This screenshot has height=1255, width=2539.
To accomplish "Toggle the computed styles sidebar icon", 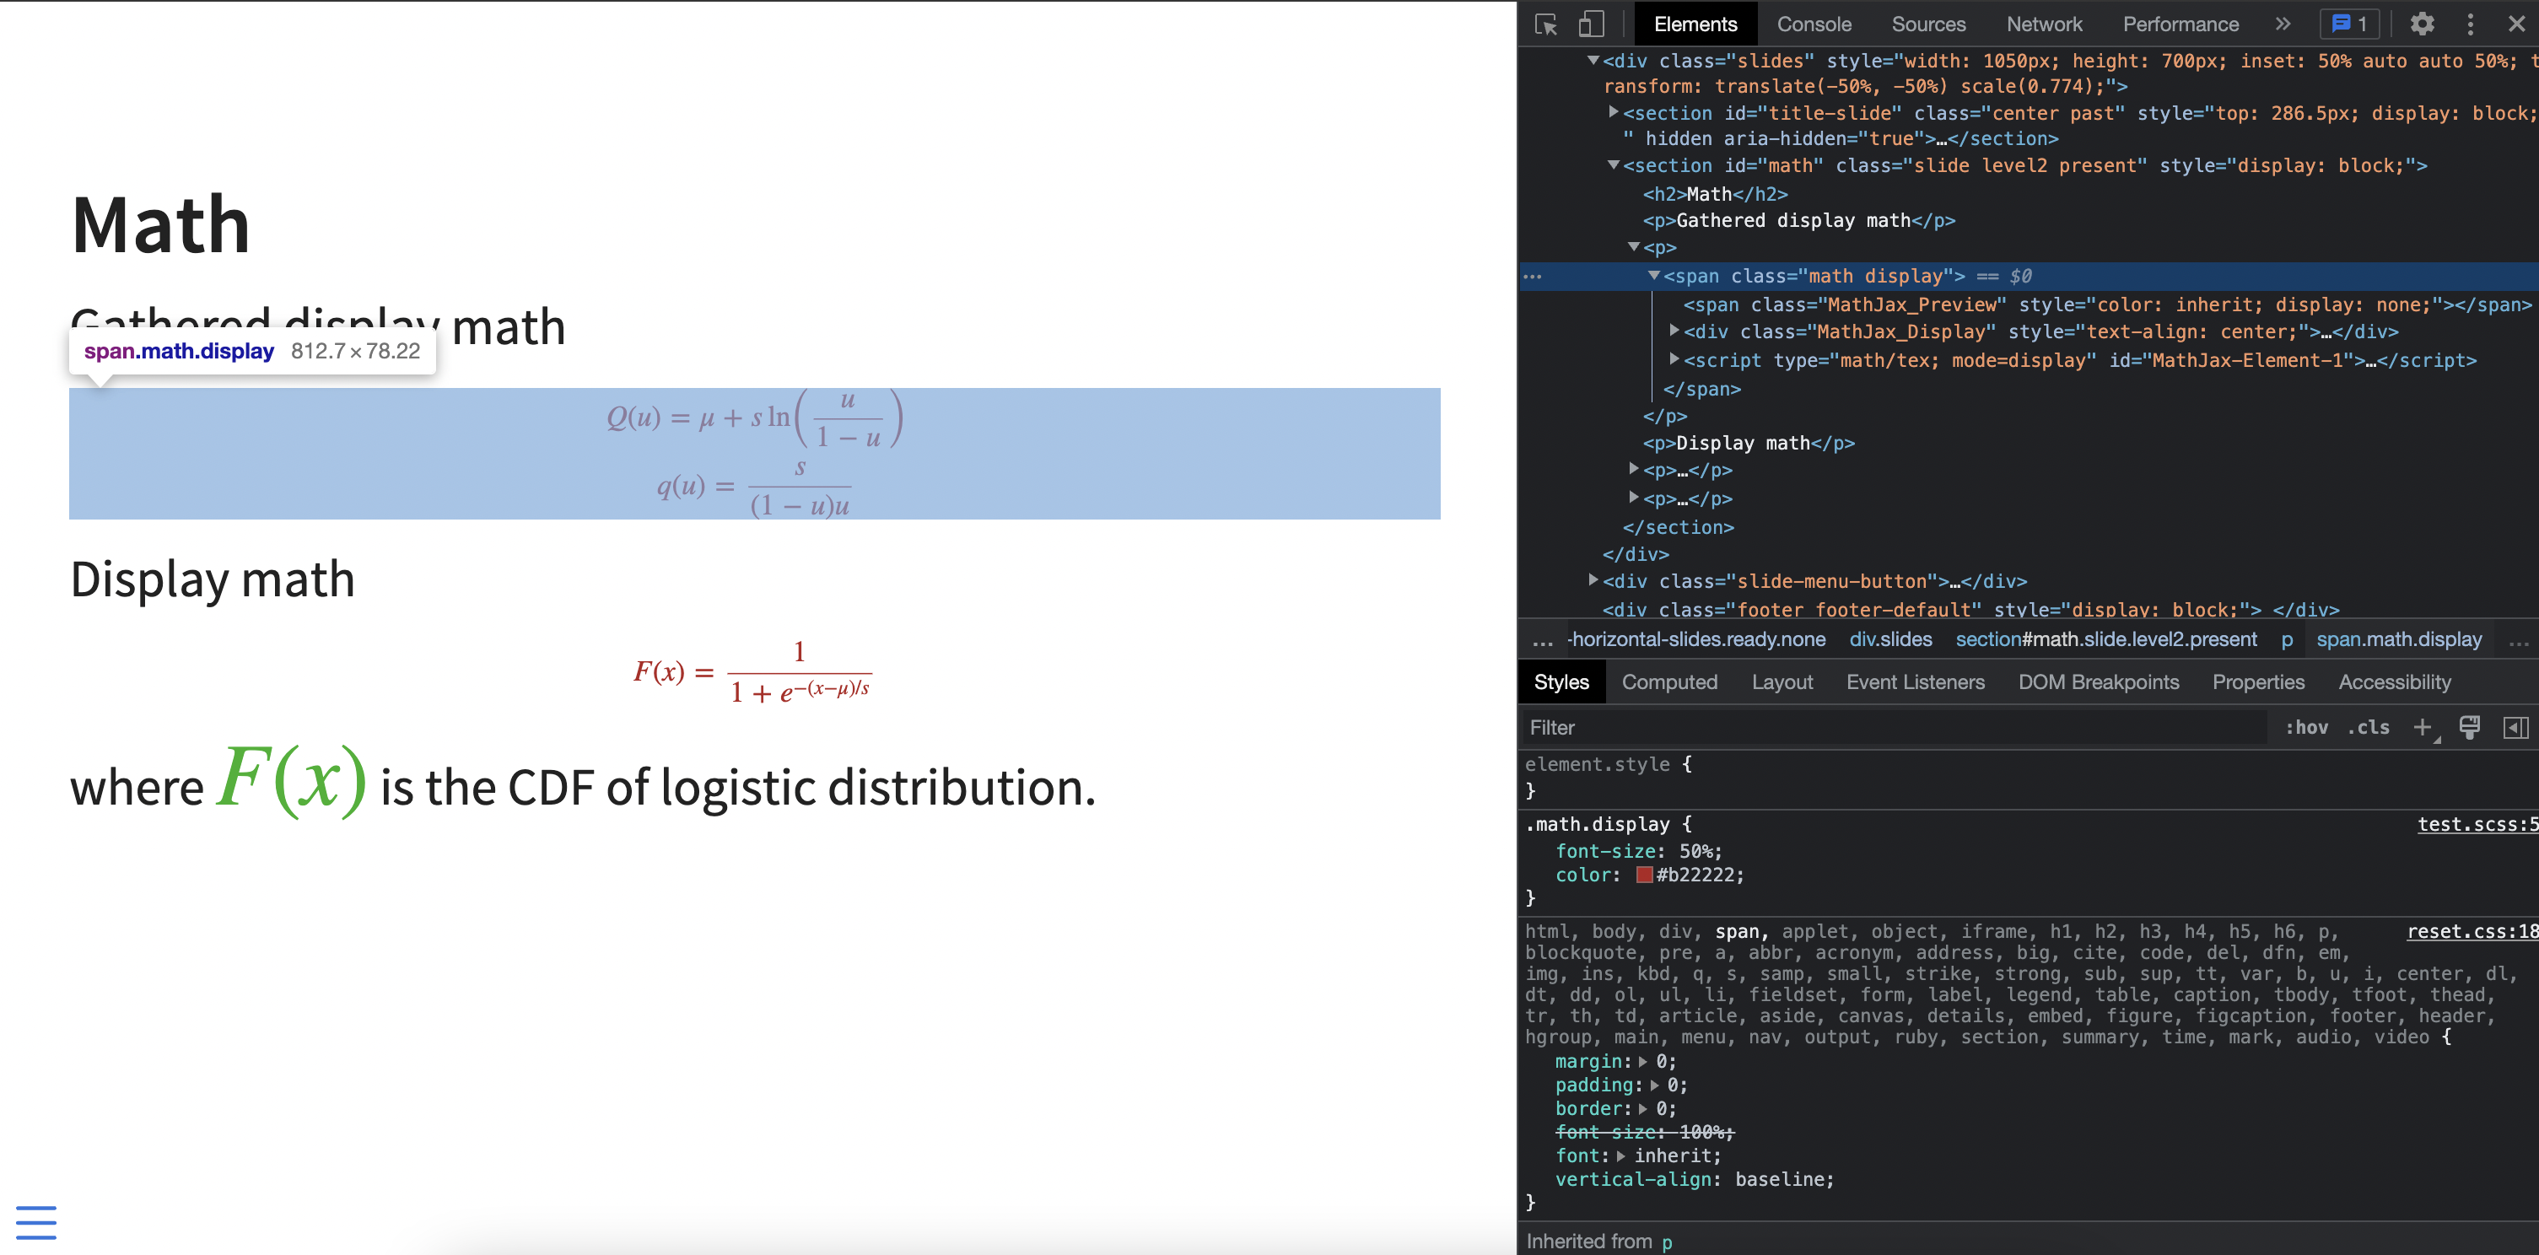I will click(2515, 728).
